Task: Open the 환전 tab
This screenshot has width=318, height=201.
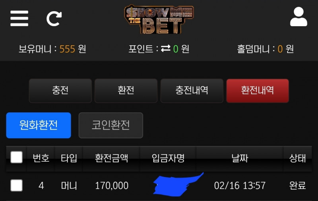Action: pos(126,91)
